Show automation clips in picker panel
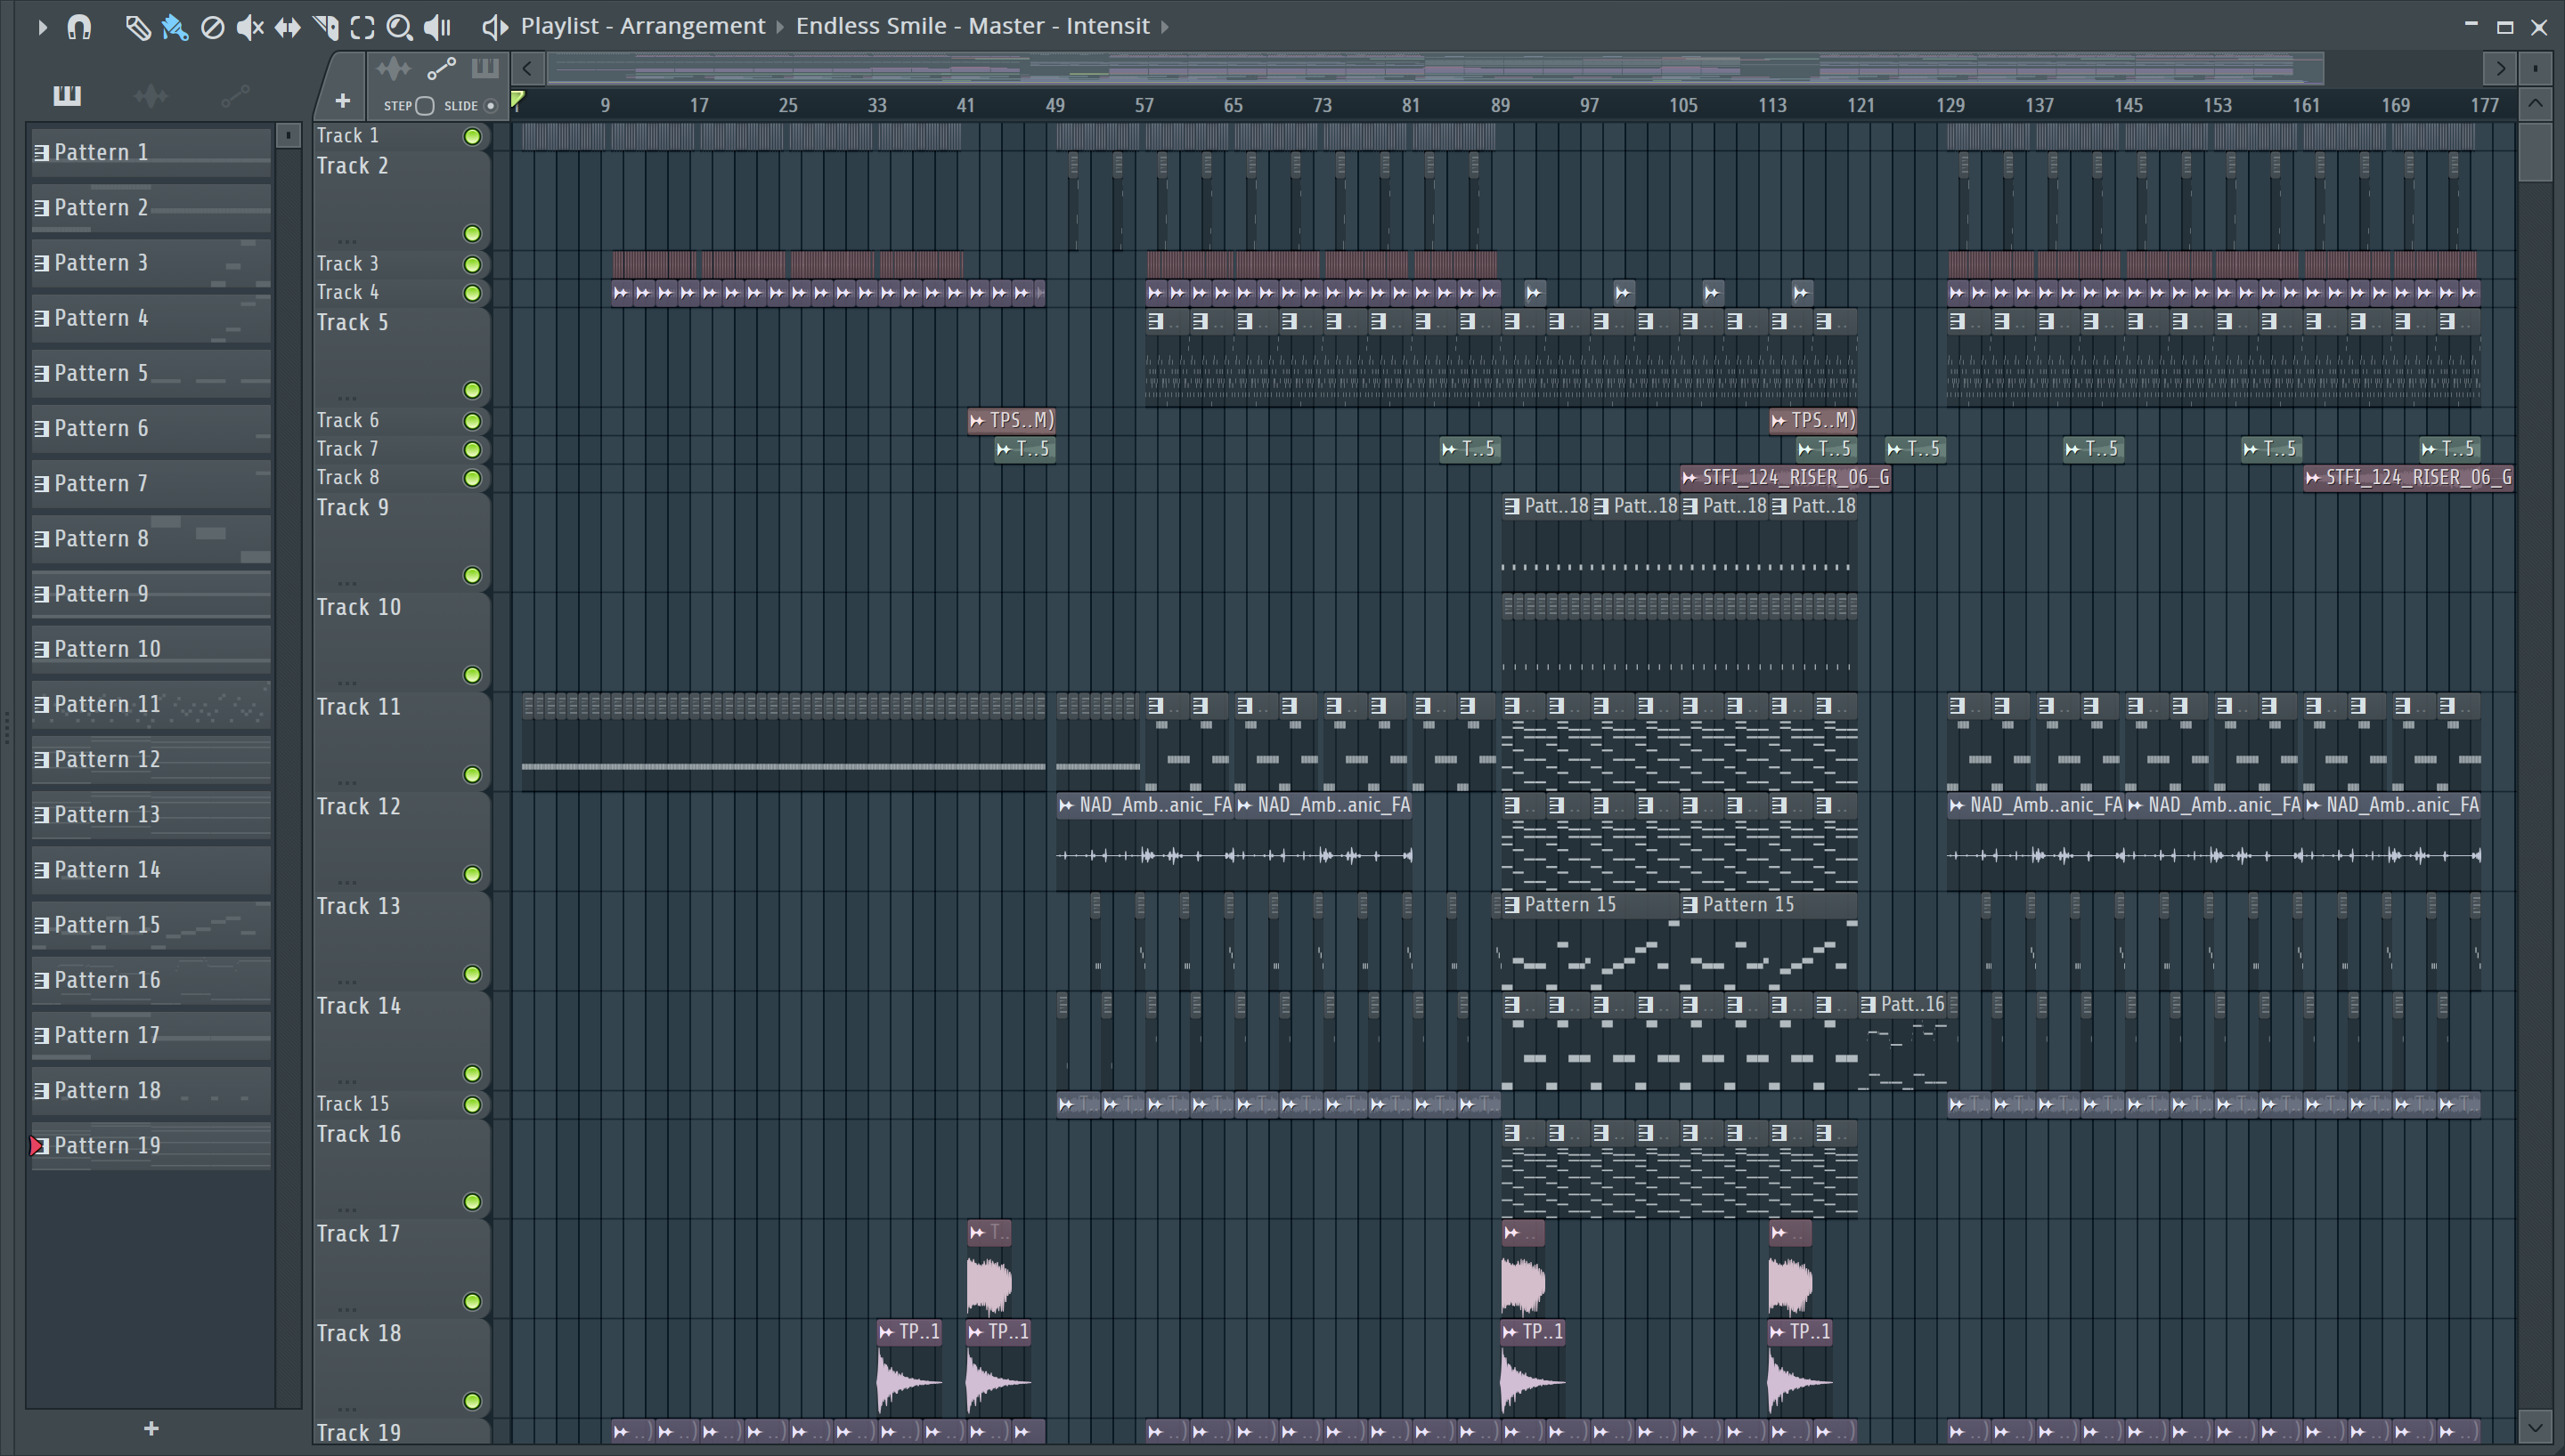 coord(235,96)
